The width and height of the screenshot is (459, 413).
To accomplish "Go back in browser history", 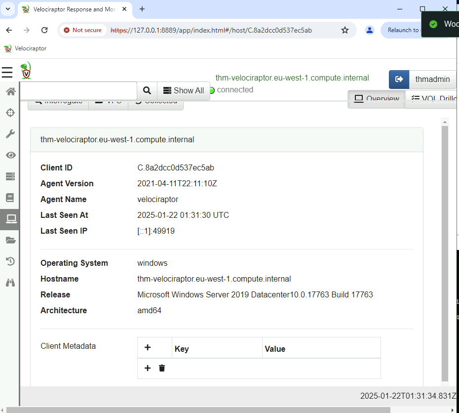I will [x=9, y=30].
